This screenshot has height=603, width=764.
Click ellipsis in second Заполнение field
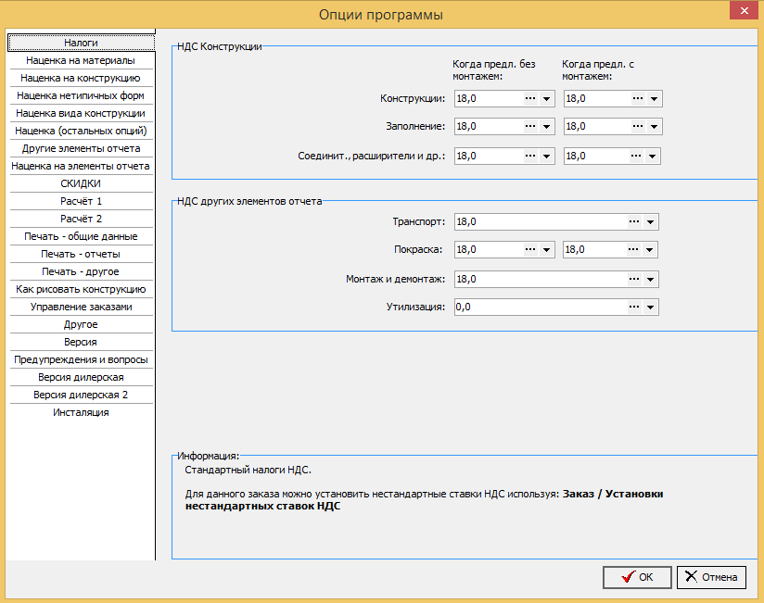tap(637, 127)
